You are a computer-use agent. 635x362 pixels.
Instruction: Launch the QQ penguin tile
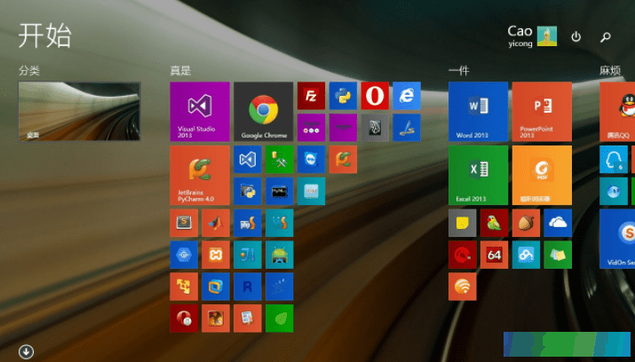pos(617,112)
